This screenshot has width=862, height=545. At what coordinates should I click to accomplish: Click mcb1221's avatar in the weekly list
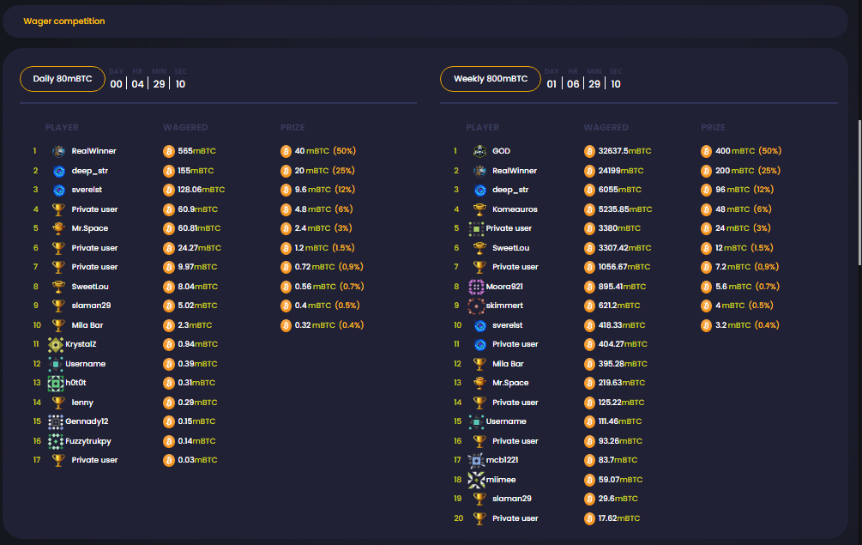point(477,460)
